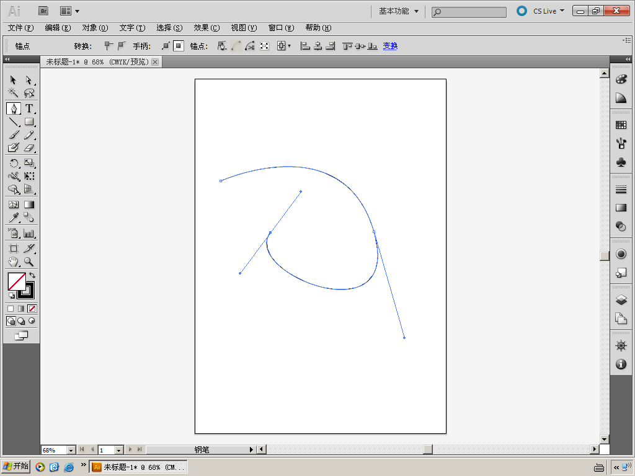The image size is (635, 476).
Task: Enable Draw Behind mode
Action: (x=21, y=321)
